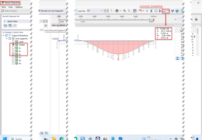This screenshot has height=140, width=202.
Task: Click the peak value 108.22 on diagram
Action: (118, 58)
